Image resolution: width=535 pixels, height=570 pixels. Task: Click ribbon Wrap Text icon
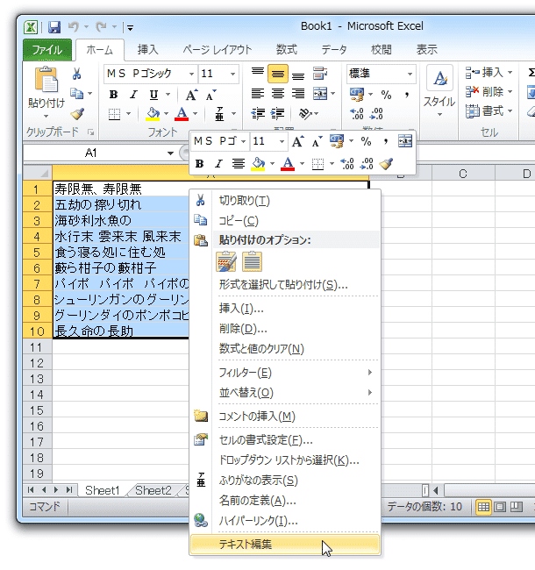tap(320, 73)
